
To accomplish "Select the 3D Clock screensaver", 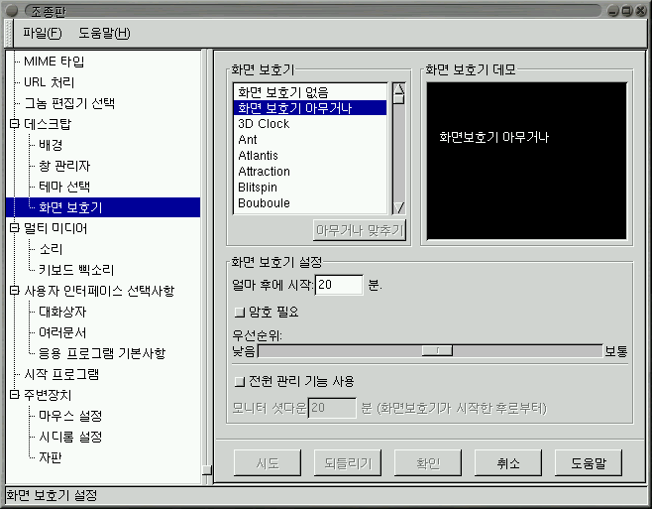I will [x=264, y=124].
